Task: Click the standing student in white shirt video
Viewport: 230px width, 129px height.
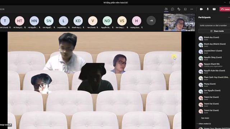Action: [x=65, y=53]
